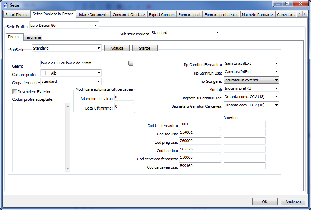Click the Cod toc fereastra input field
The image size is (311, 210).
click(x=200, y=124)
